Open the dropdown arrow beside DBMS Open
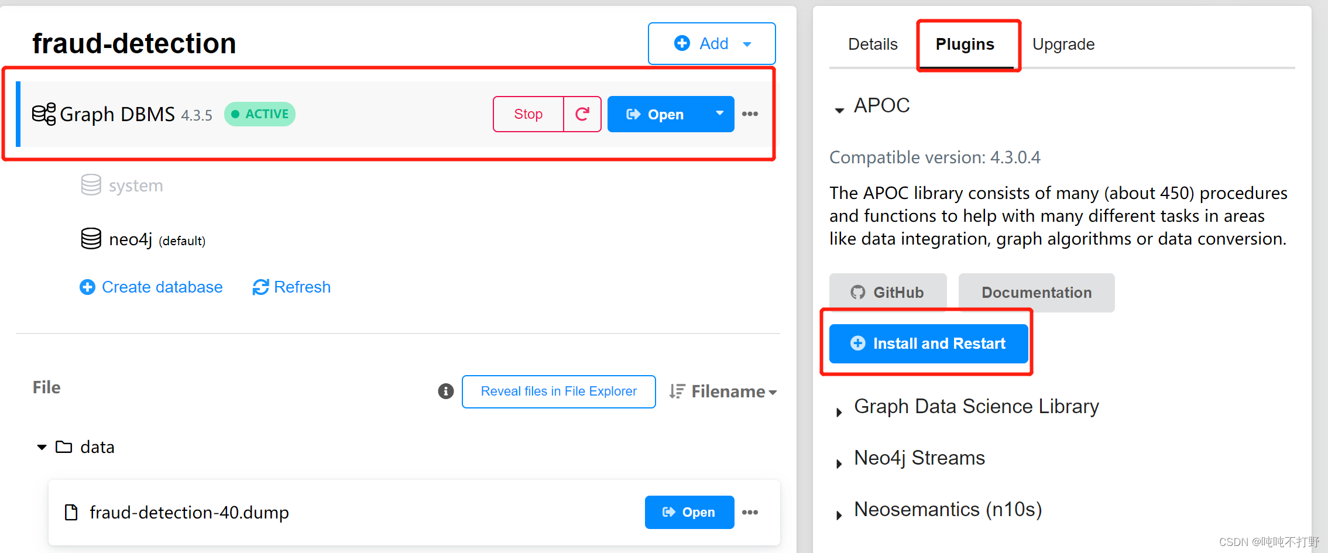The height and width of the screenshot is (553, 1328). 720,114
